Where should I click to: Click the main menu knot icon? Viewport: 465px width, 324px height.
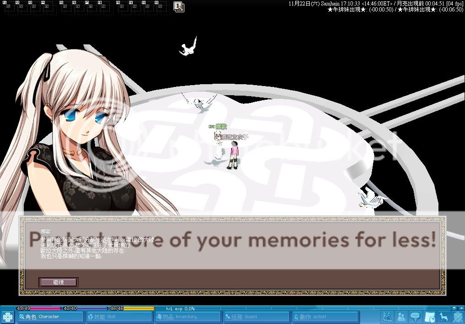pos(8,317)
